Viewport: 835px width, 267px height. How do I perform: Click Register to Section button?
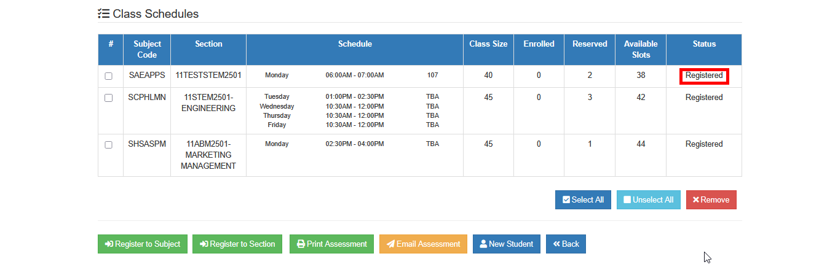[x=237, y=244]
